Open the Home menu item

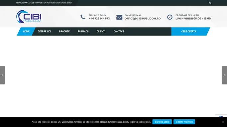point(26,31)
